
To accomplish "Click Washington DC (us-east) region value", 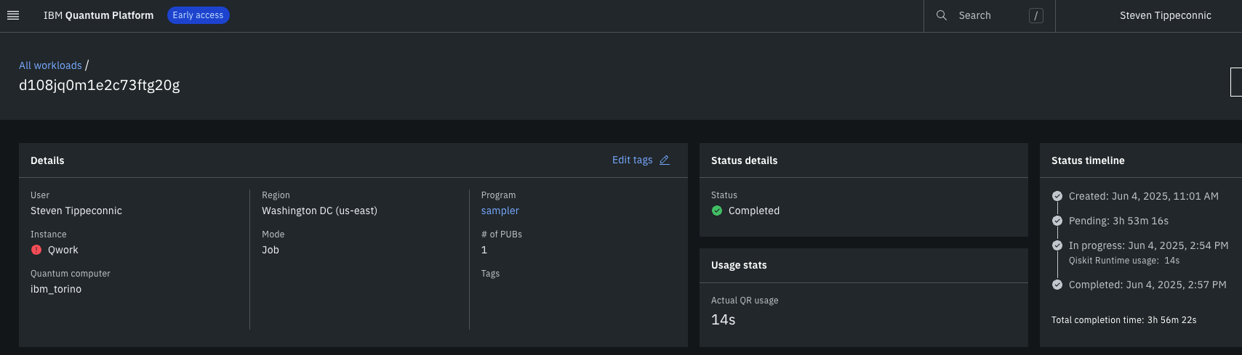I will click(319, 211).
